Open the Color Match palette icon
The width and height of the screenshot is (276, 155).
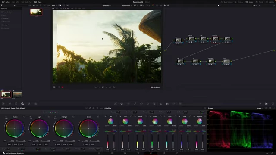click(x=9, y=104)
